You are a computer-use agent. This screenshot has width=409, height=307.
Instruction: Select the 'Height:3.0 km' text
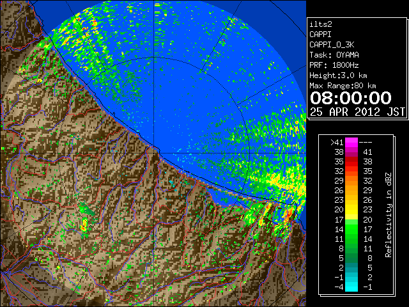pos(338,75)
